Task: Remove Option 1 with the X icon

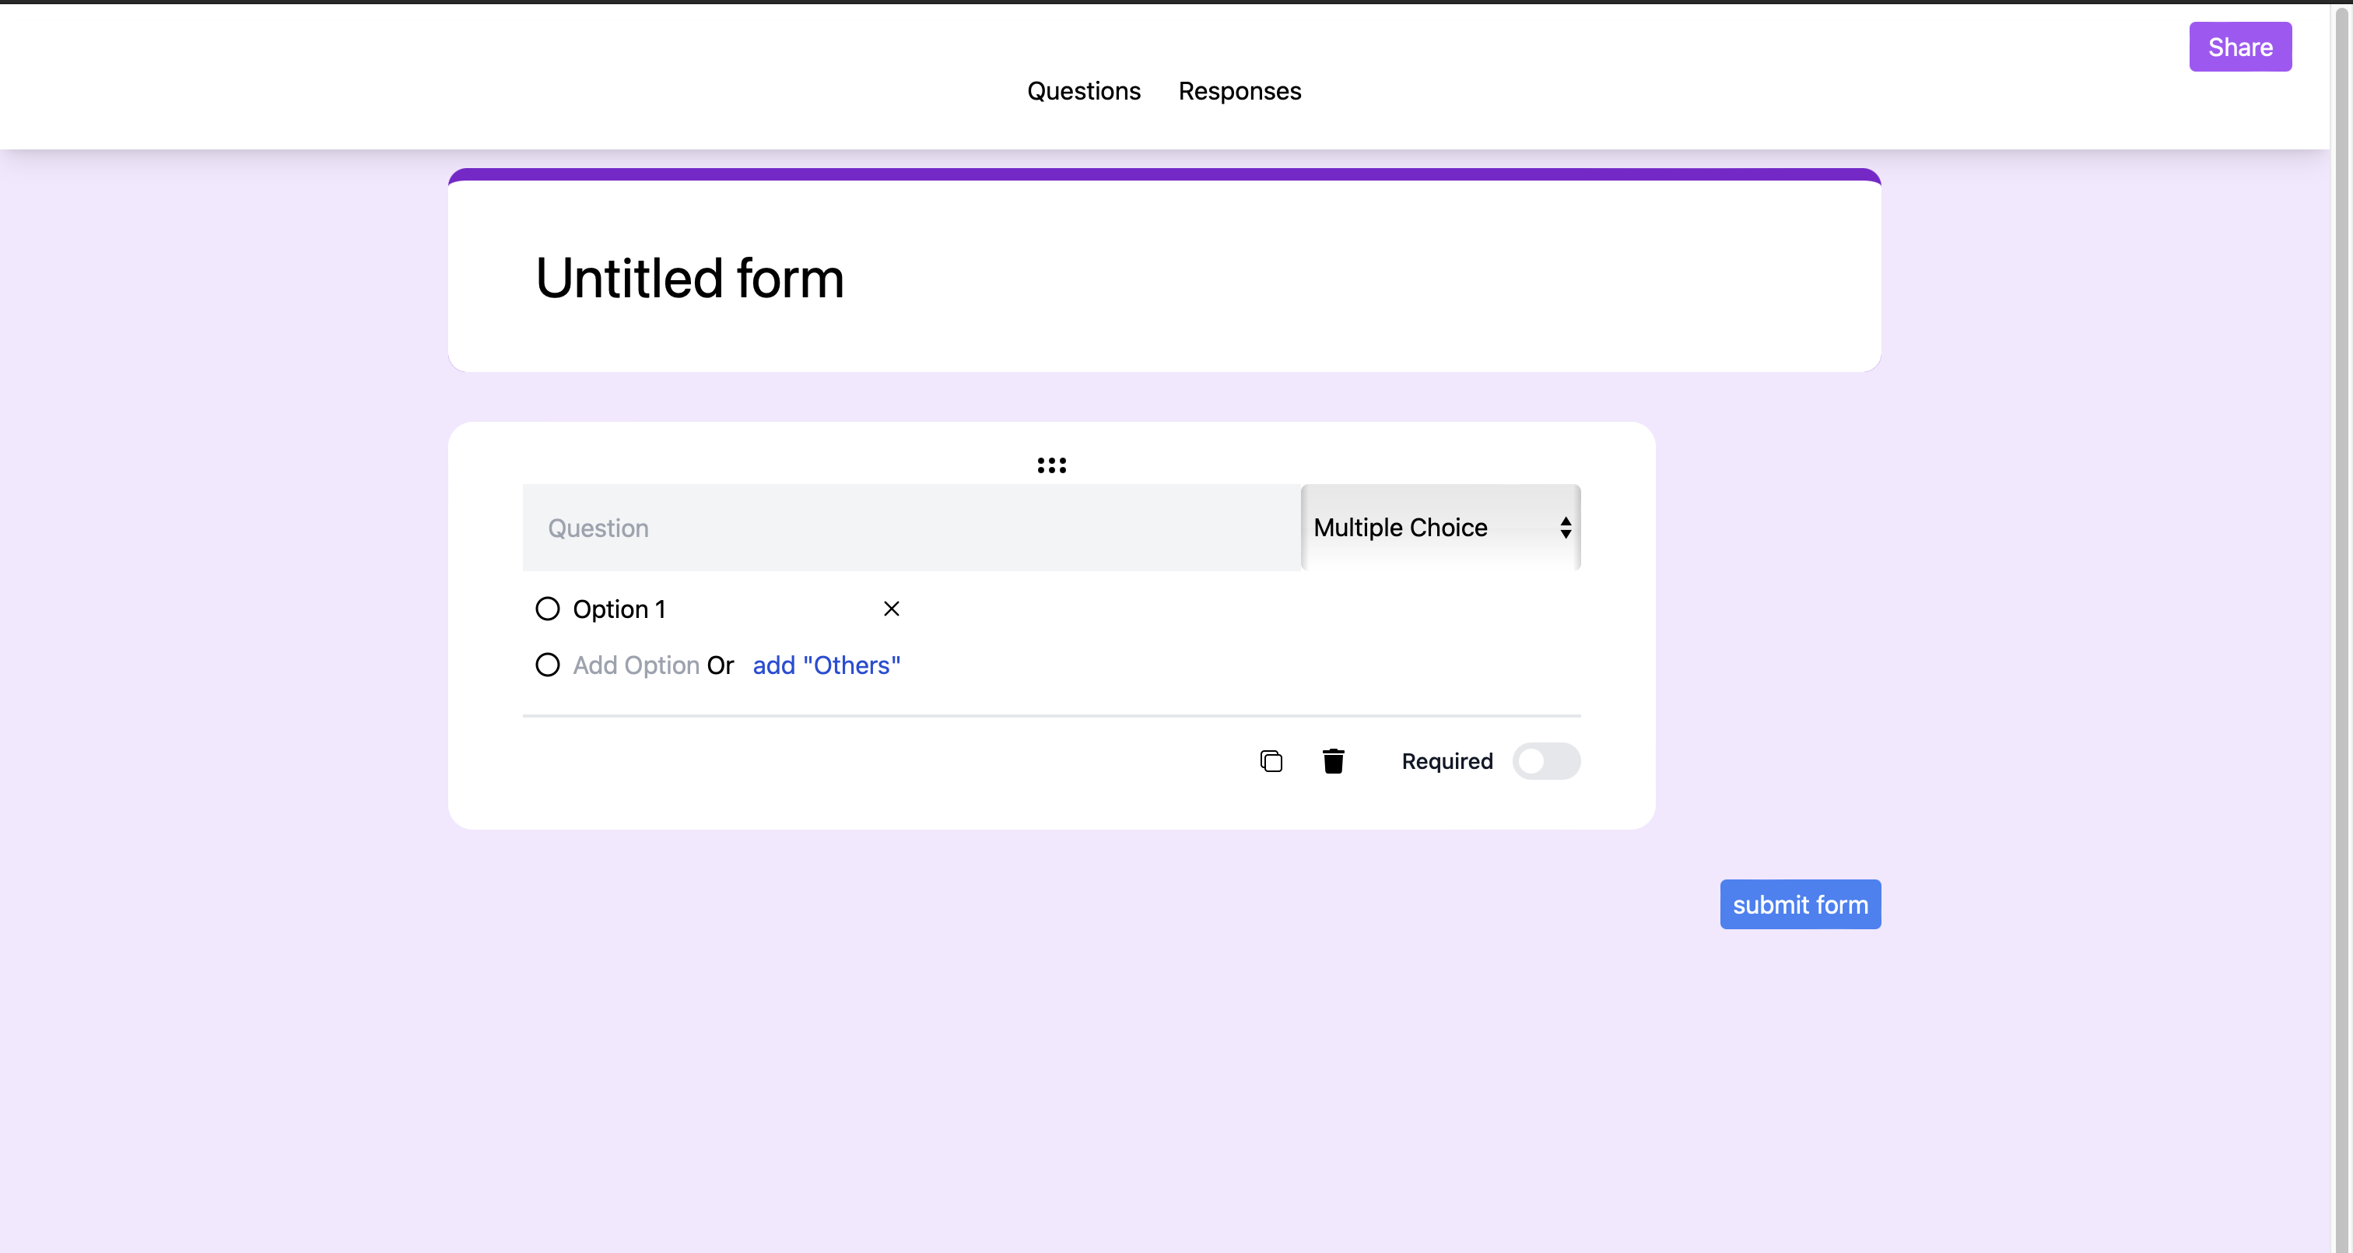Action: click(892, 608)
